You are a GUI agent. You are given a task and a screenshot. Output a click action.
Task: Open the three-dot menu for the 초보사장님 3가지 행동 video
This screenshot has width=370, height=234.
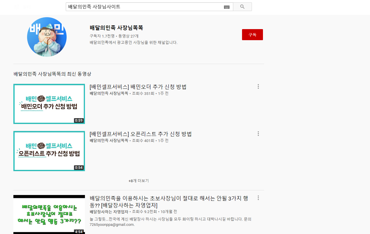pos(258,198)
